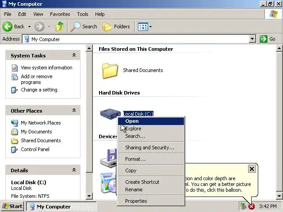Click the Control Panel sidebar icon
The width and height of the screenshot is (283, 212).
15,149
